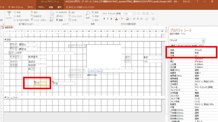Click the Delete record X icon
Viewport: 218px width, 122px height.
(x=57, y=20)
